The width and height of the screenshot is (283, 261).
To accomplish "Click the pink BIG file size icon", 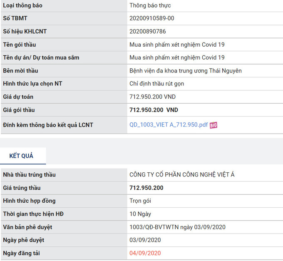I will tap(213, 125).
